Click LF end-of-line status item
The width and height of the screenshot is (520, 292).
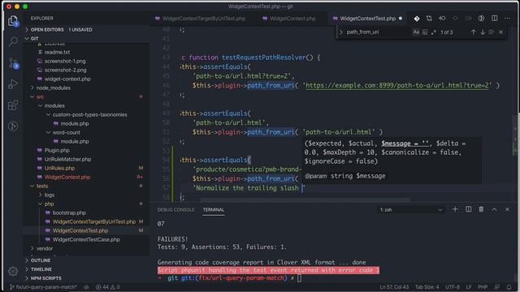point(469,287)
